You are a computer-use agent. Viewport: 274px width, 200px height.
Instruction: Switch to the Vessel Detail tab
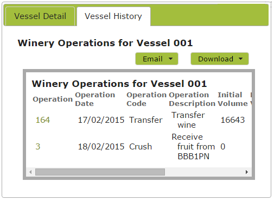click(40, 16)
